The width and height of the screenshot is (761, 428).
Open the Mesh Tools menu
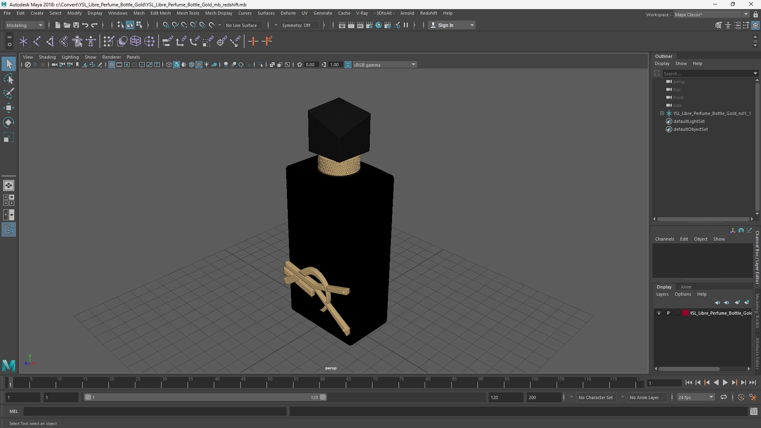click(x=187, y=13)
